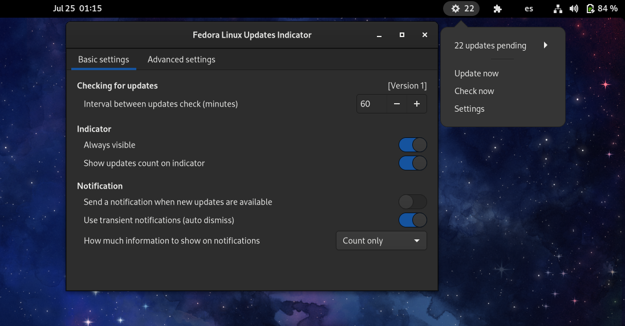Open the network status icon
Image resolution: width=625 pixels, height=326 pixels.
click(558, 9)
